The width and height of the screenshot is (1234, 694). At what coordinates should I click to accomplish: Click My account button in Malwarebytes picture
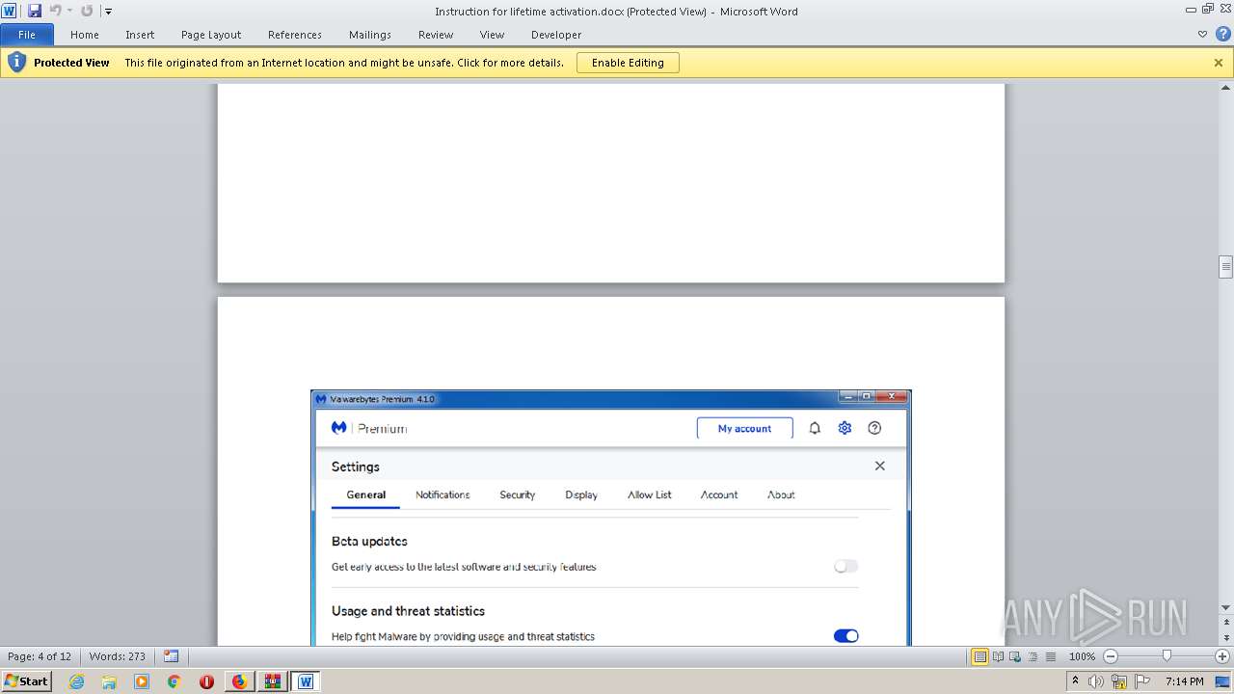click(x=744, y=429)
